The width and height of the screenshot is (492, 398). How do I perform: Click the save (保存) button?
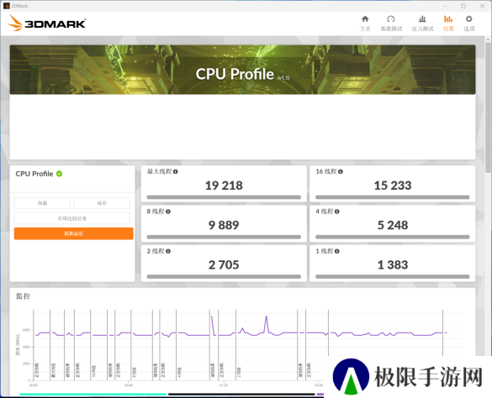pyautogui.click(x=102, y=203)
